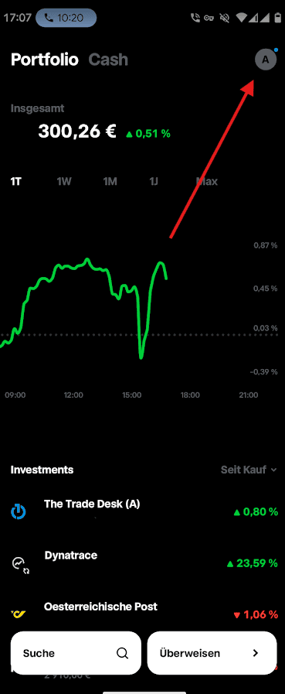Tap the magnifying glass search icon
Image resolution: width=285 pixels, height=694 pixels.
[x=122, y=653]
